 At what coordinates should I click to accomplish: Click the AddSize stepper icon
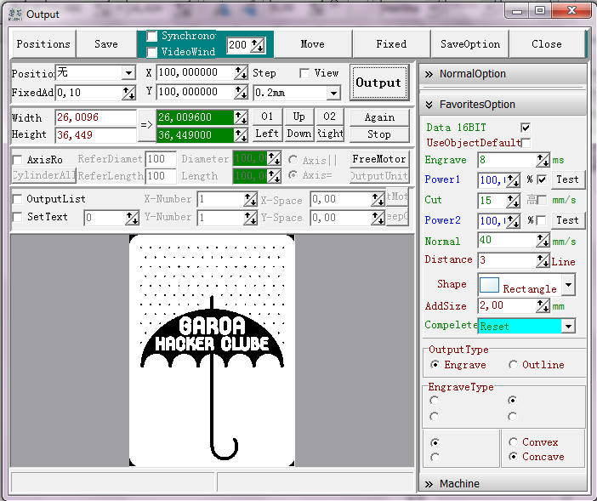(543, 305)
